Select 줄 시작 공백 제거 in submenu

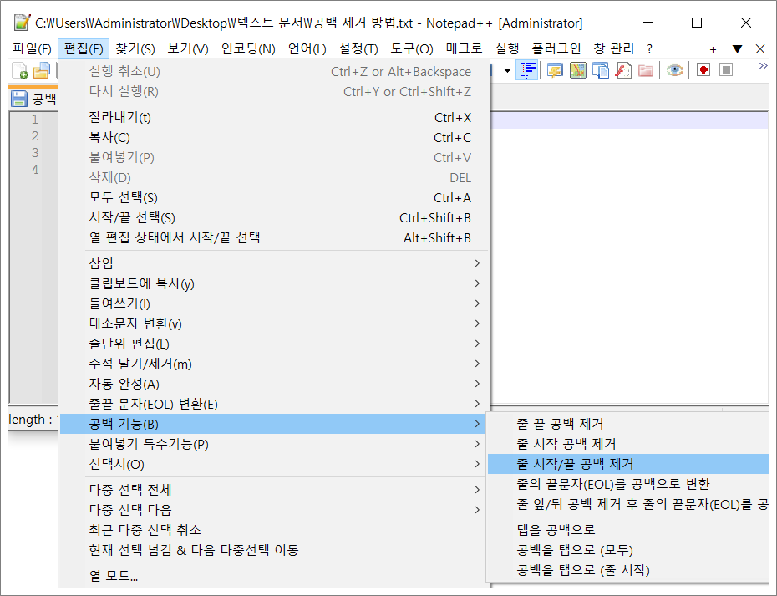tap(628, 444)
